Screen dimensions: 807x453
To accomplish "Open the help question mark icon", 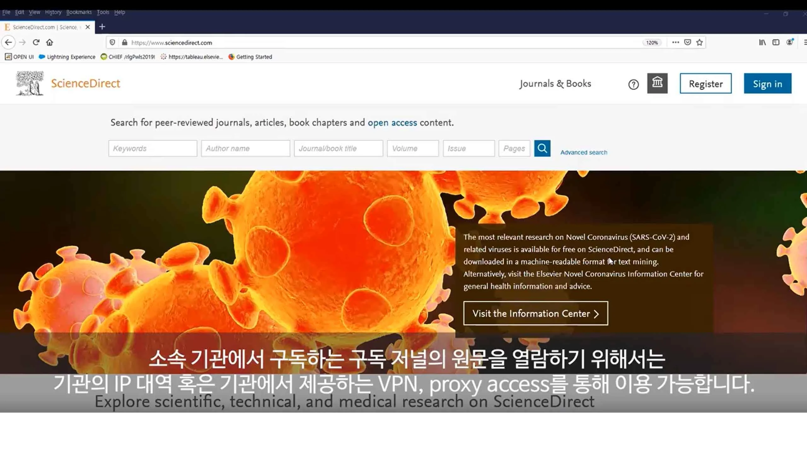I will (633, 84).
